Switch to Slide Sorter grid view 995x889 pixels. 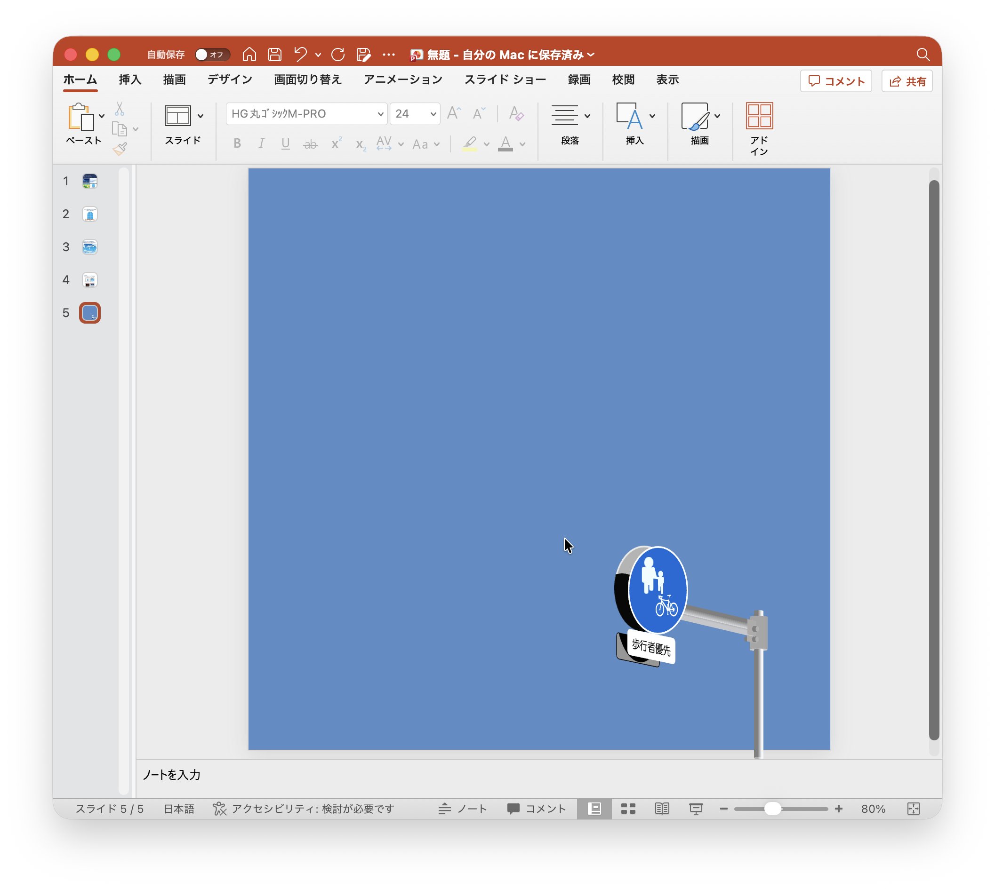628,809
